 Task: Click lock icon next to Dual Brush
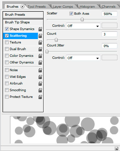coord(40,49)
